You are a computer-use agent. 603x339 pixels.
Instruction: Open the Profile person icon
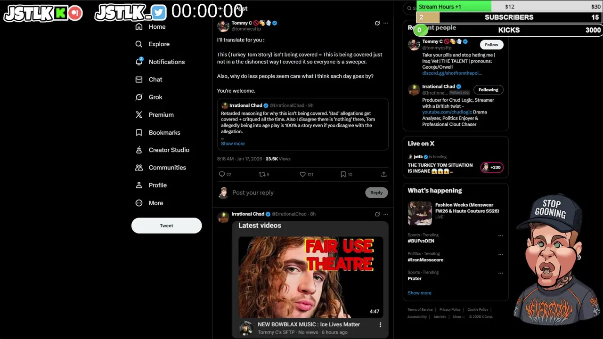coord(139,185)
